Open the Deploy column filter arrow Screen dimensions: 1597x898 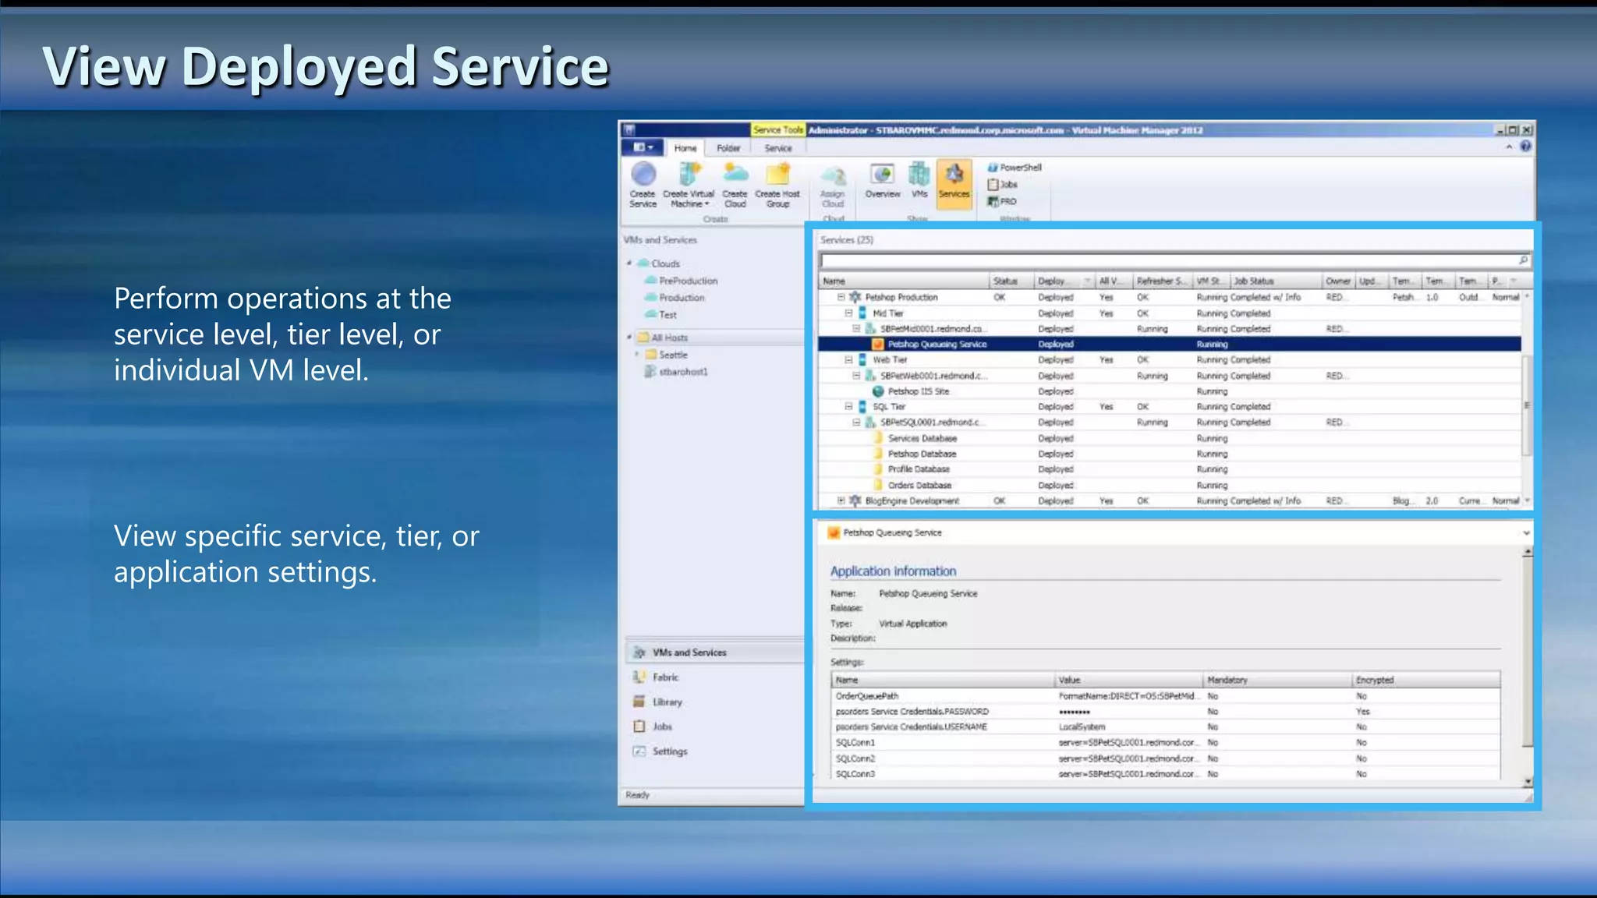(1087, 281)
